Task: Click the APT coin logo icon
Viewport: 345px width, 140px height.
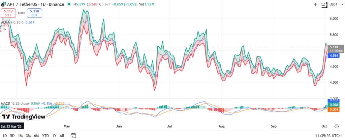Action: (3, 4)
